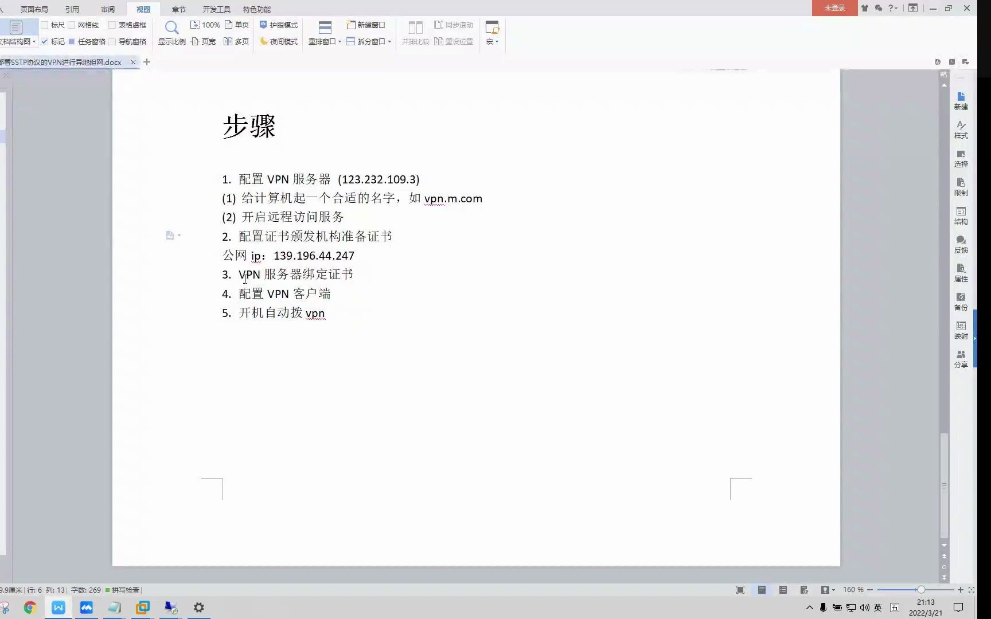Open the 分享 share panel in right sidebar
991x619 pixels.
(x=961, y=359)
